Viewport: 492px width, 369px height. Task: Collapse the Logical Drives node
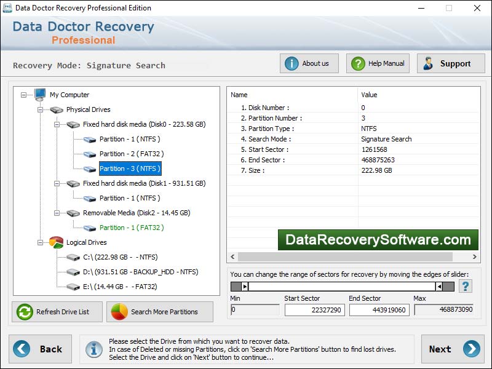pyautogui.click(x=41, y=242)
